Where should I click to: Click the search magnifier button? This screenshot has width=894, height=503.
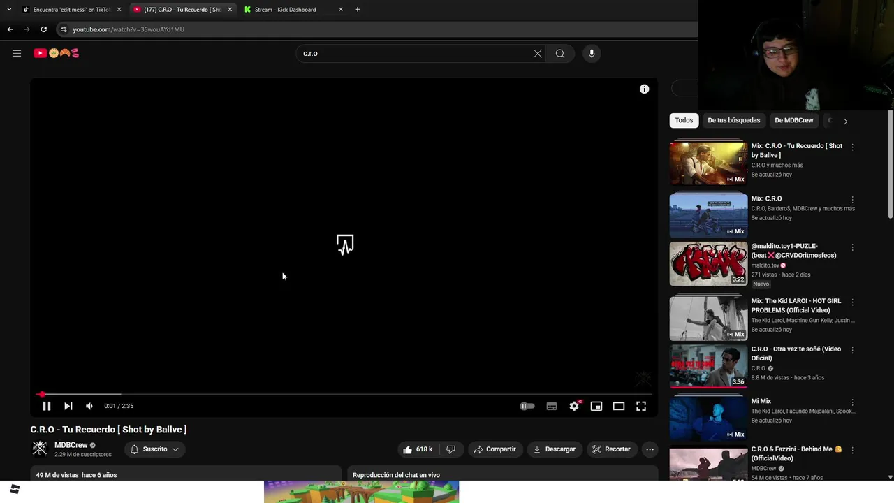[560, 53]
